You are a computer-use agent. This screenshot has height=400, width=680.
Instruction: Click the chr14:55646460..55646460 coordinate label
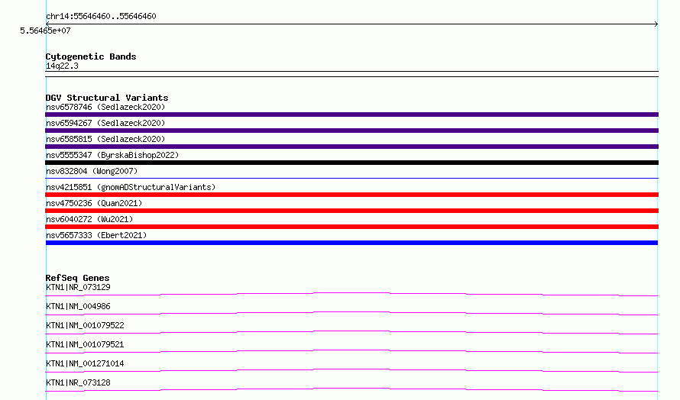(x=101, y=16)
